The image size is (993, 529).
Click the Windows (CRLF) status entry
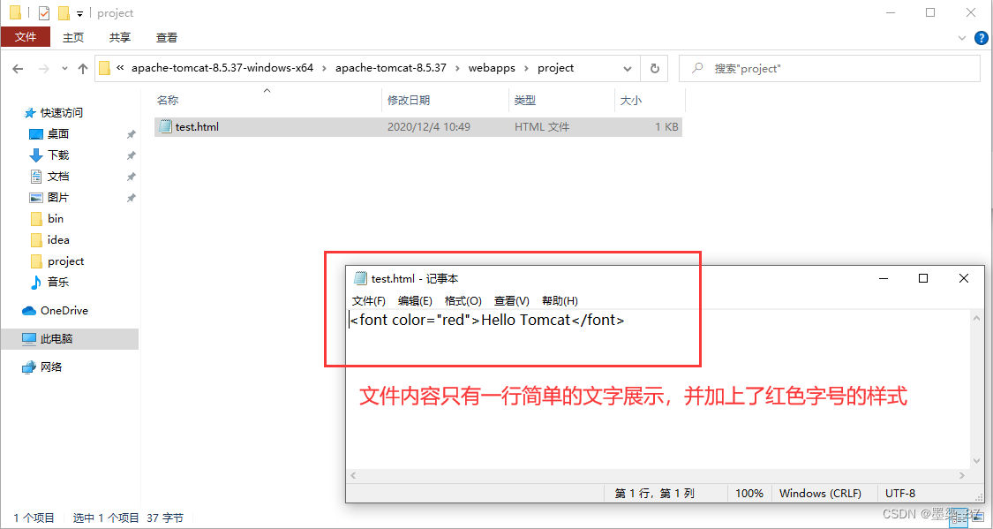(x=820, y=494)
